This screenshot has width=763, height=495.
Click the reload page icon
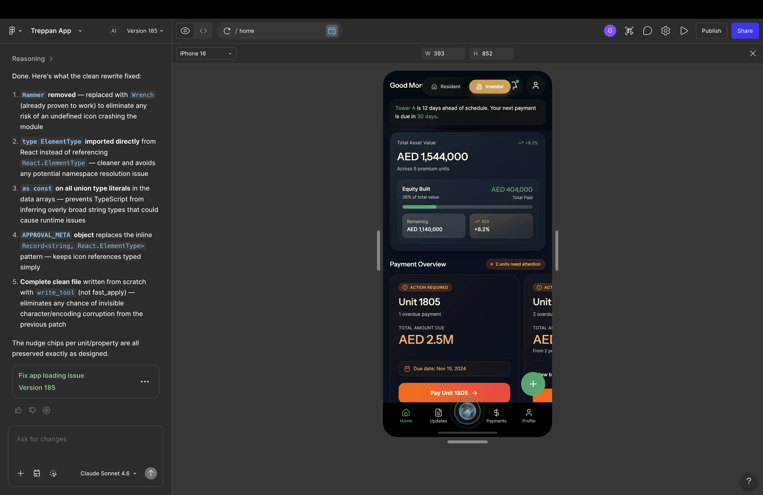click(227, 31)
